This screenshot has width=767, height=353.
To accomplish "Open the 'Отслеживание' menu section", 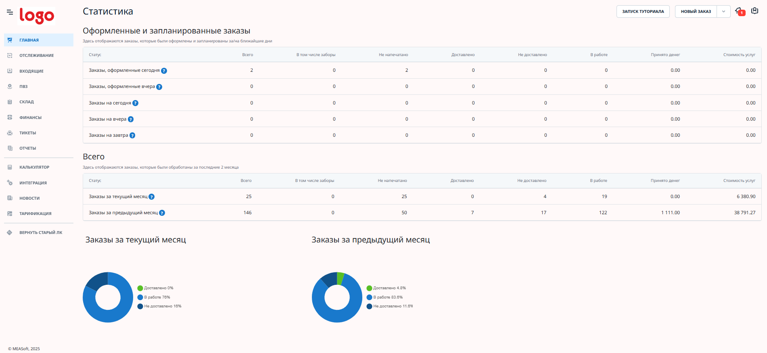I will coord(36,56).
